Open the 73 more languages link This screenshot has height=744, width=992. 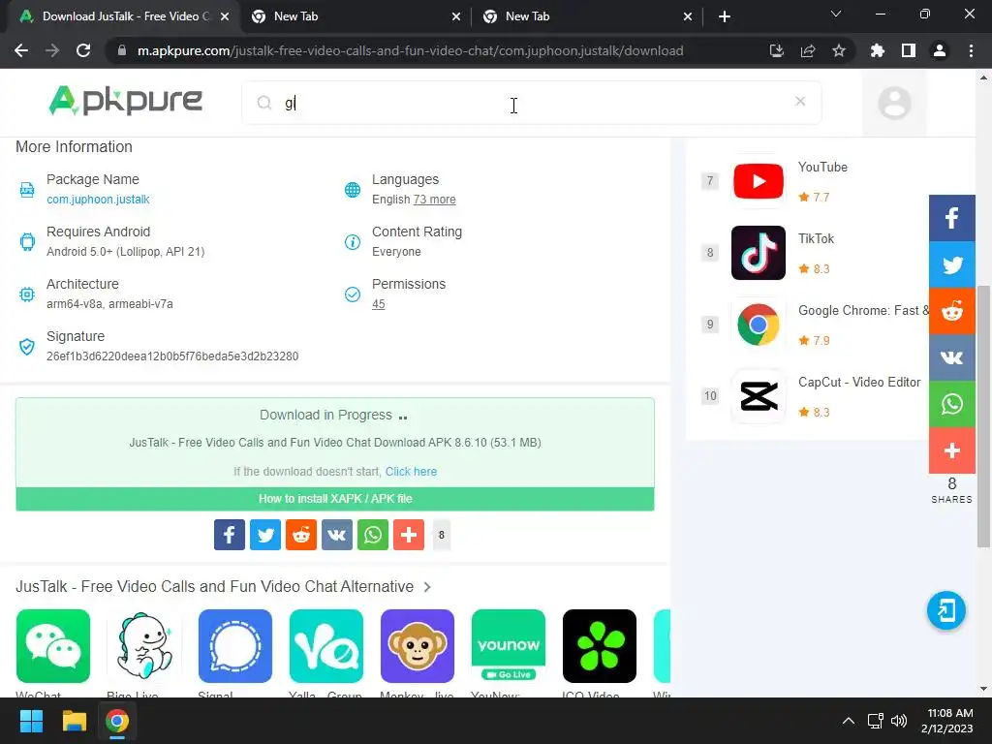pos(435,200)
